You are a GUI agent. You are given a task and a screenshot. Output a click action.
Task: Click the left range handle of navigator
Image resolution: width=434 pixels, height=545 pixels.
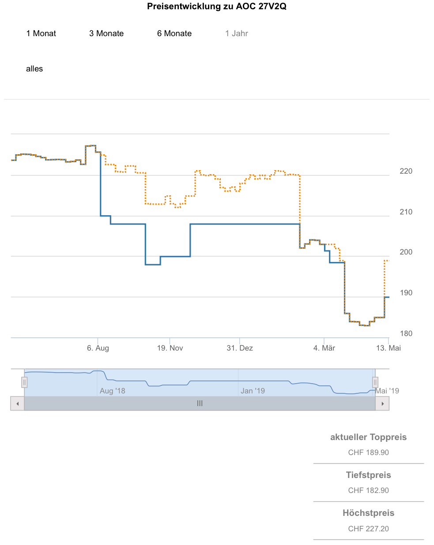(24, 382)
